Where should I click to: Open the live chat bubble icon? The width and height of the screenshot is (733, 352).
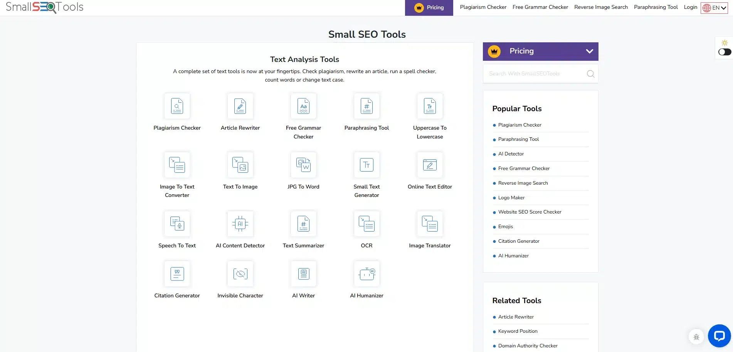pos(719,336)
